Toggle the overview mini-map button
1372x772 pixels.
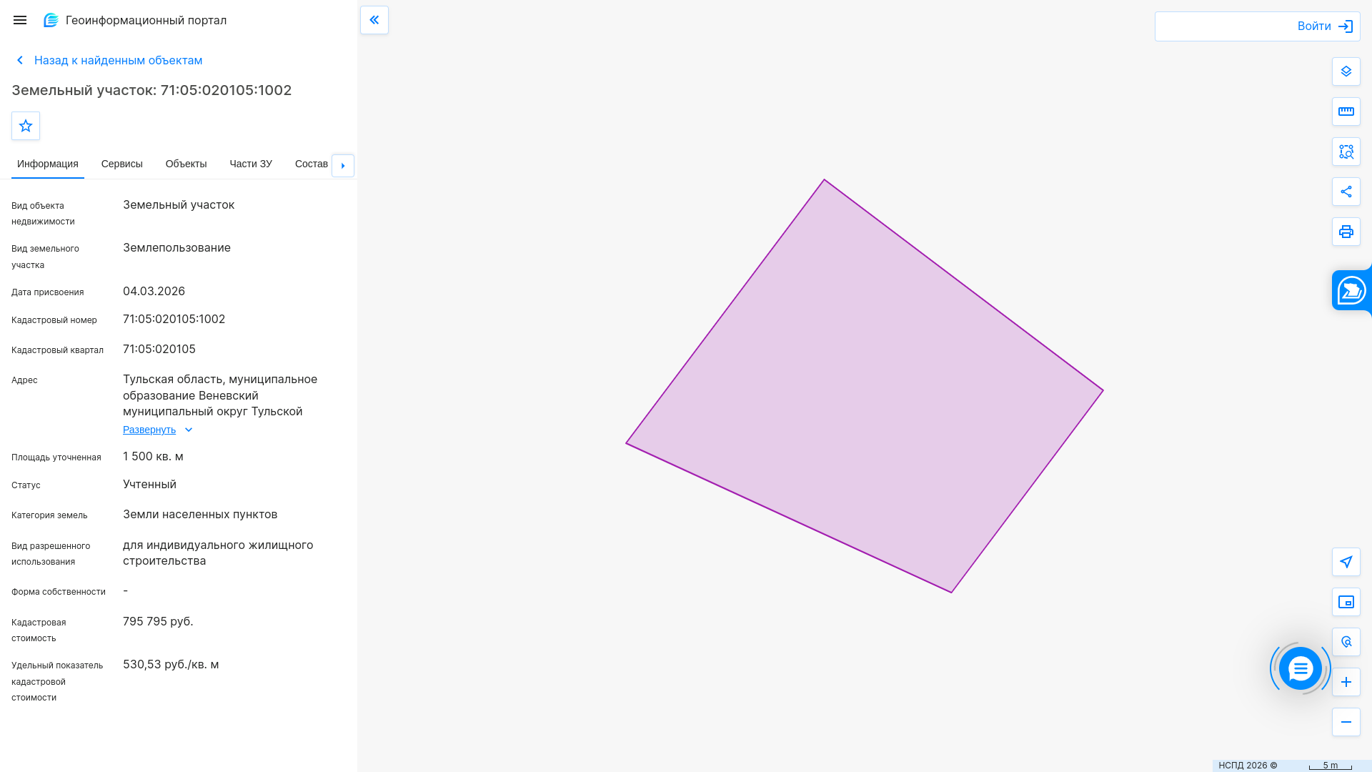click(x=1346, y=602)
